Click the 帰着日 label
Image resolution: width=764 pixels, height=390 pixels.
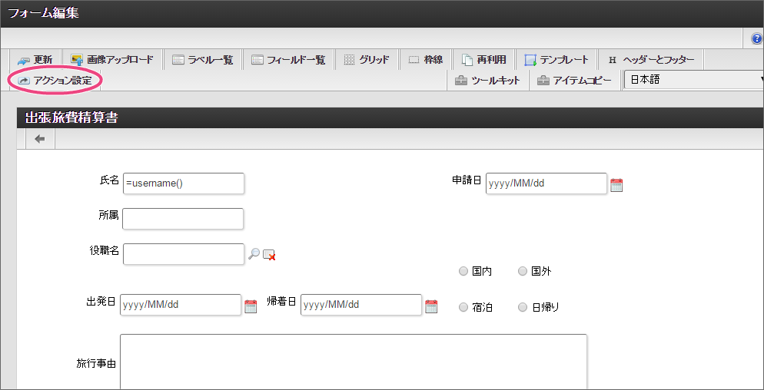(281, 302)
